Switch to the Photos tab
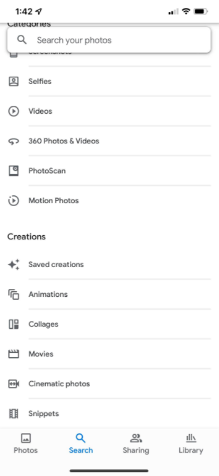 pos(26,443)
